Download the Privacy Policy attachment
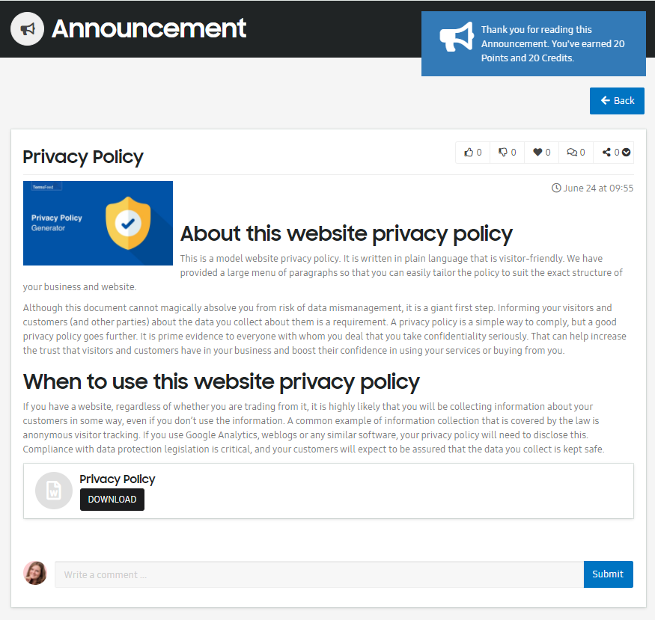Image resolution: width=655 pixels, height=620 pixels. pos(112,500)
